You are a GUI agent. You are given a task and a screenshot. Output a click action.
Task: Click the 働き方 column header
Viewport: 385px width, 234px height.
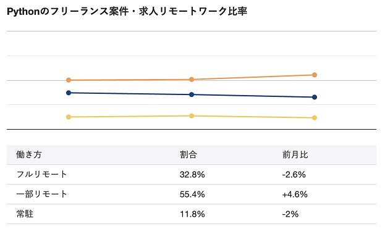[28, 154]
